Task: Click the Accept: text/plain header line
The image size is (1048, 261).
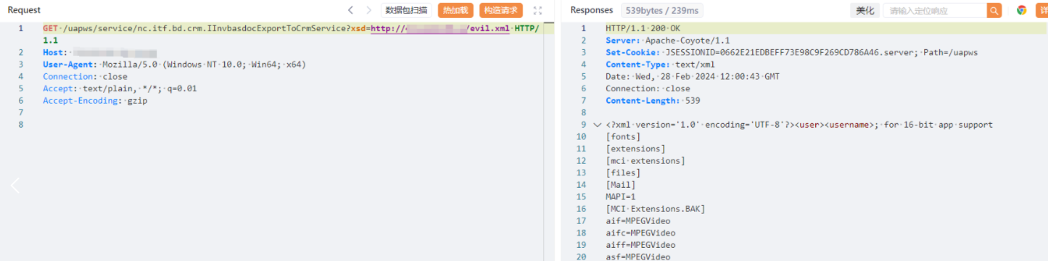Action: 120,88
